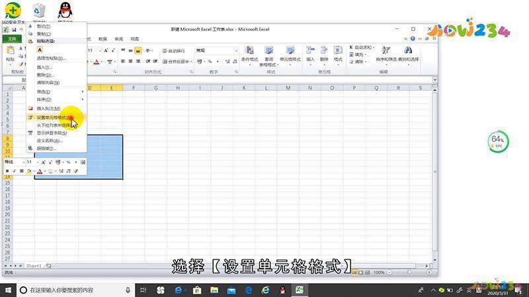Open the 清除 (Clear) dropdown
The image size is (529, 297).
358,61
